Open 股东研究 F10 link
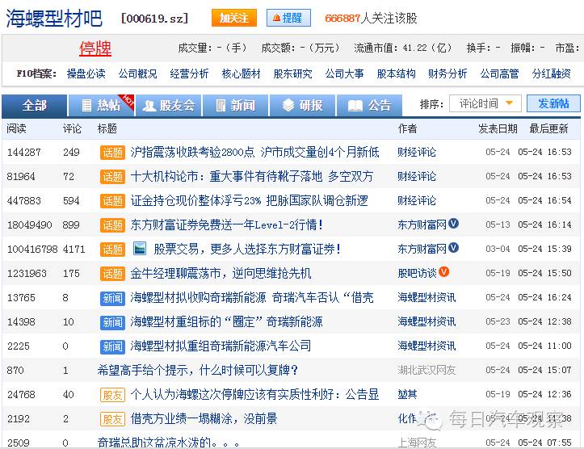Screen dimensions: 584x449 292,73
